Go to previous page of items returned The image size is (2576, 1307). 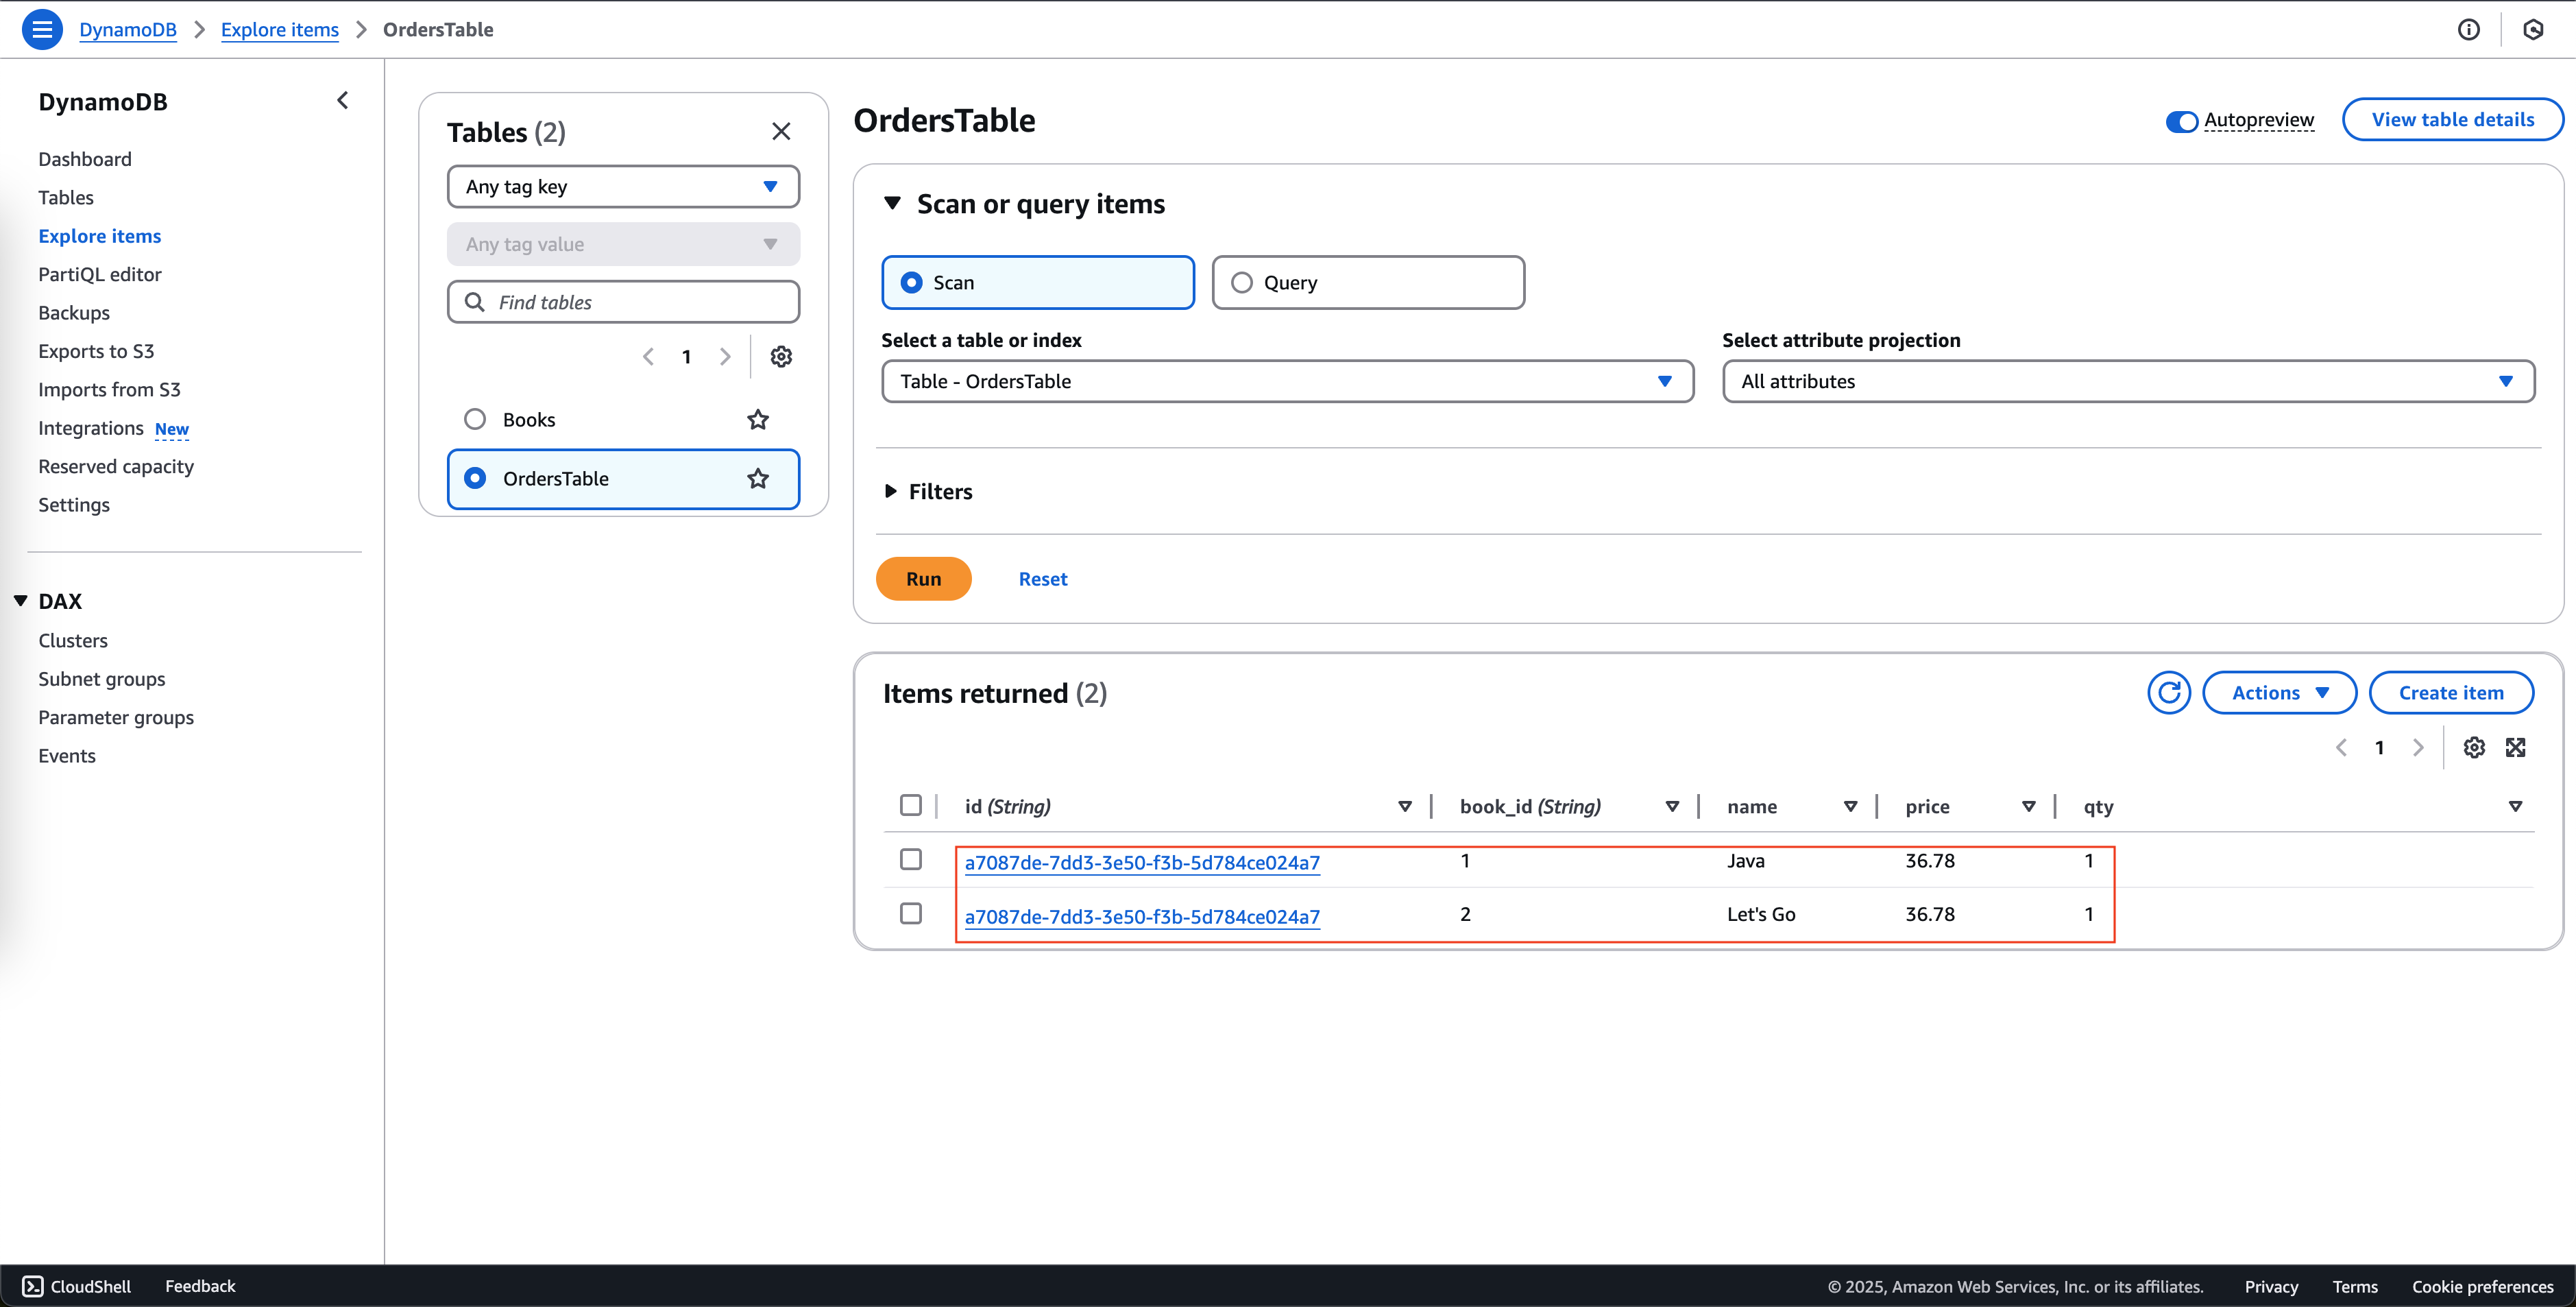coord(2341,747)
